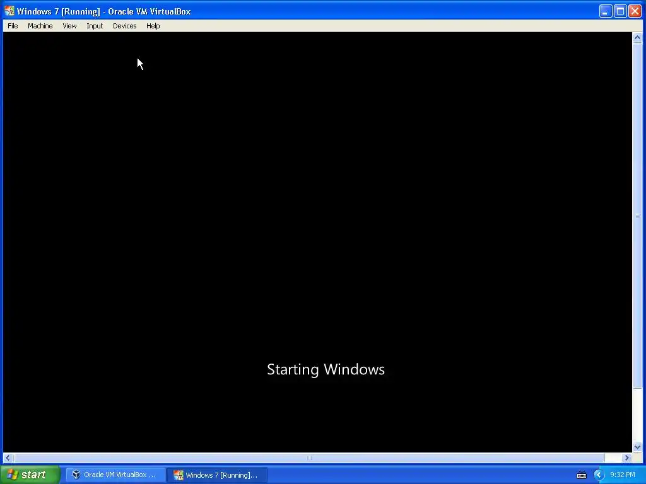Click the keyboard icon in system tray
This screenshot has width=646, height=484.
tap(581, 475)
